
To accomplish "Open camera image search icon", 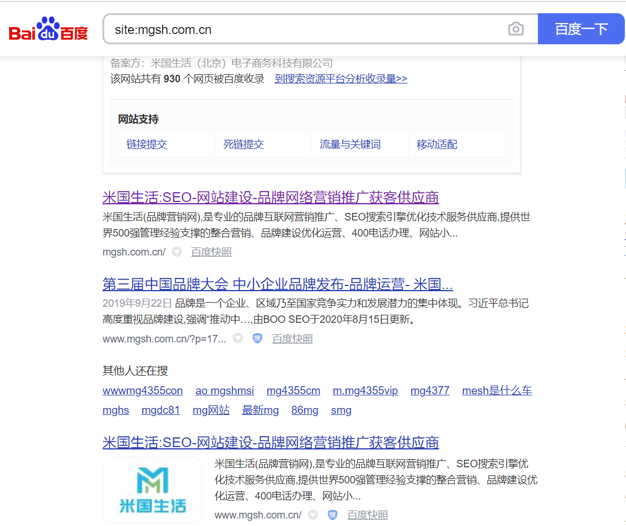I will click(x=516, y=29).
